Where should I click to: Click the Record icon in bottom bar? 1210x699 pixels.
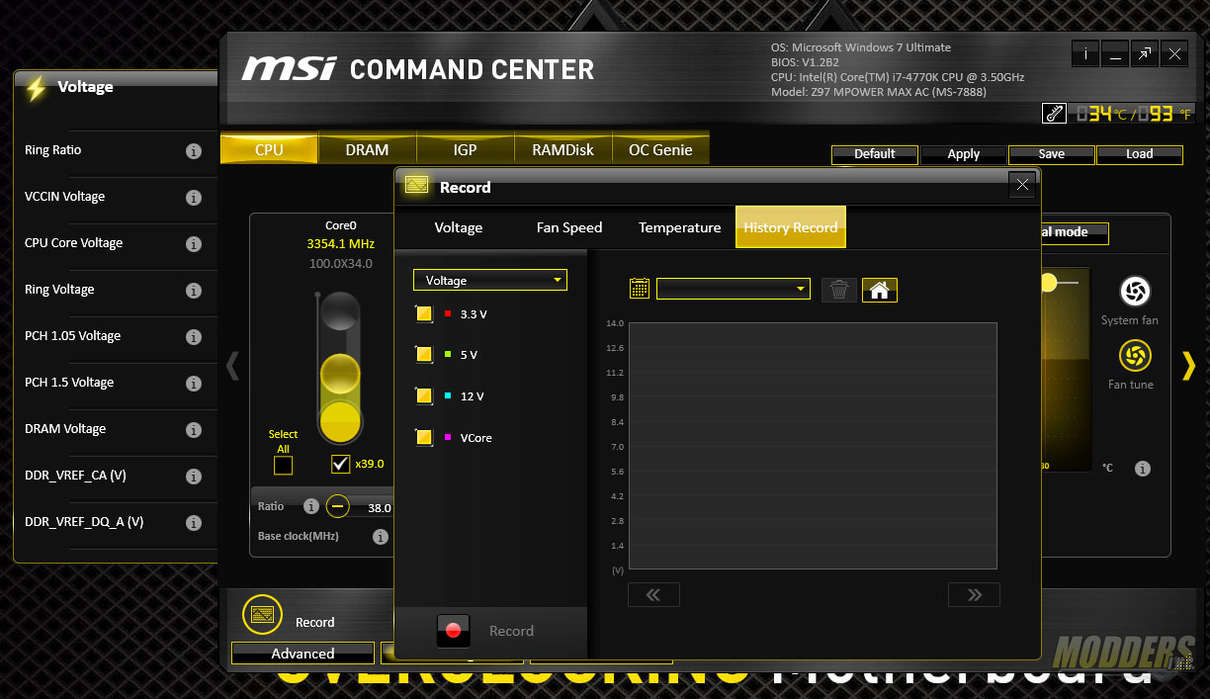[260, 615]
